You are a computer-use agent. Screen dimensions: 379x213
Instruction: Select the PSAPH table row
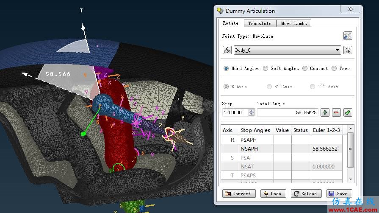(x=282, y=140)
